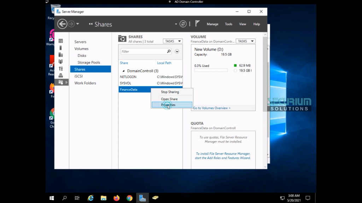Minimize the Server Manager window
The width and height of the screenshot is (362, 203).
click(237, 12)
